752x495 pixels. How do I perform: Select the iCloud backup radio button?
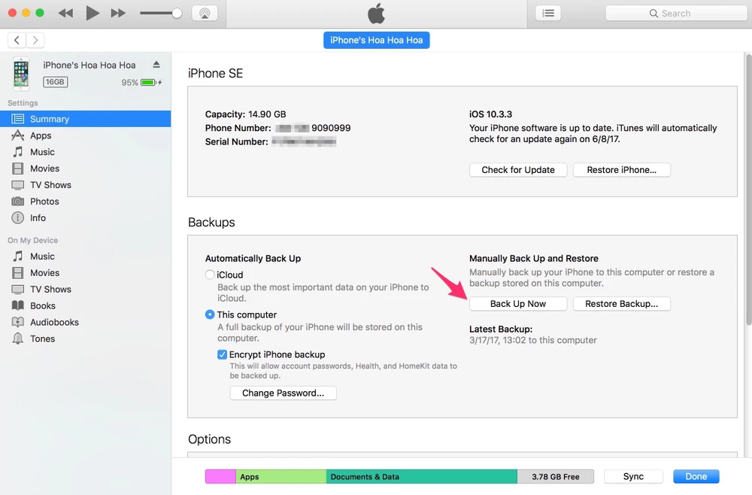point(210,275)
